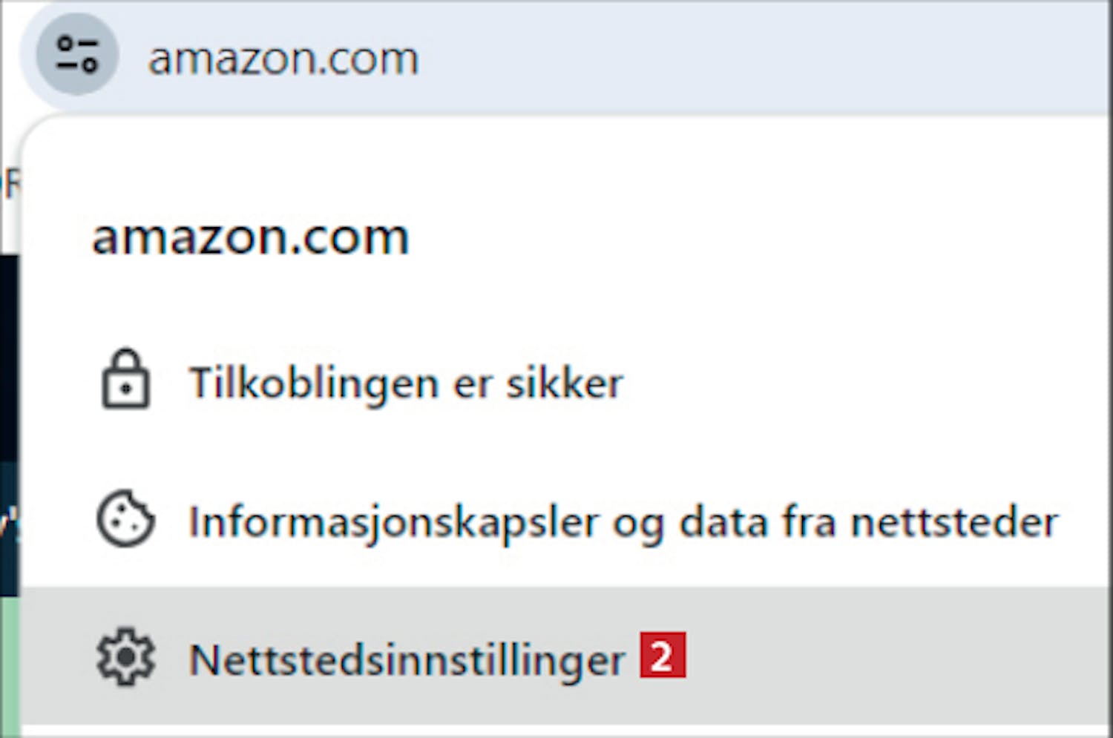1113x738 pixels.
Task: Click the red number 2 badge
Action: coord(663,654)
